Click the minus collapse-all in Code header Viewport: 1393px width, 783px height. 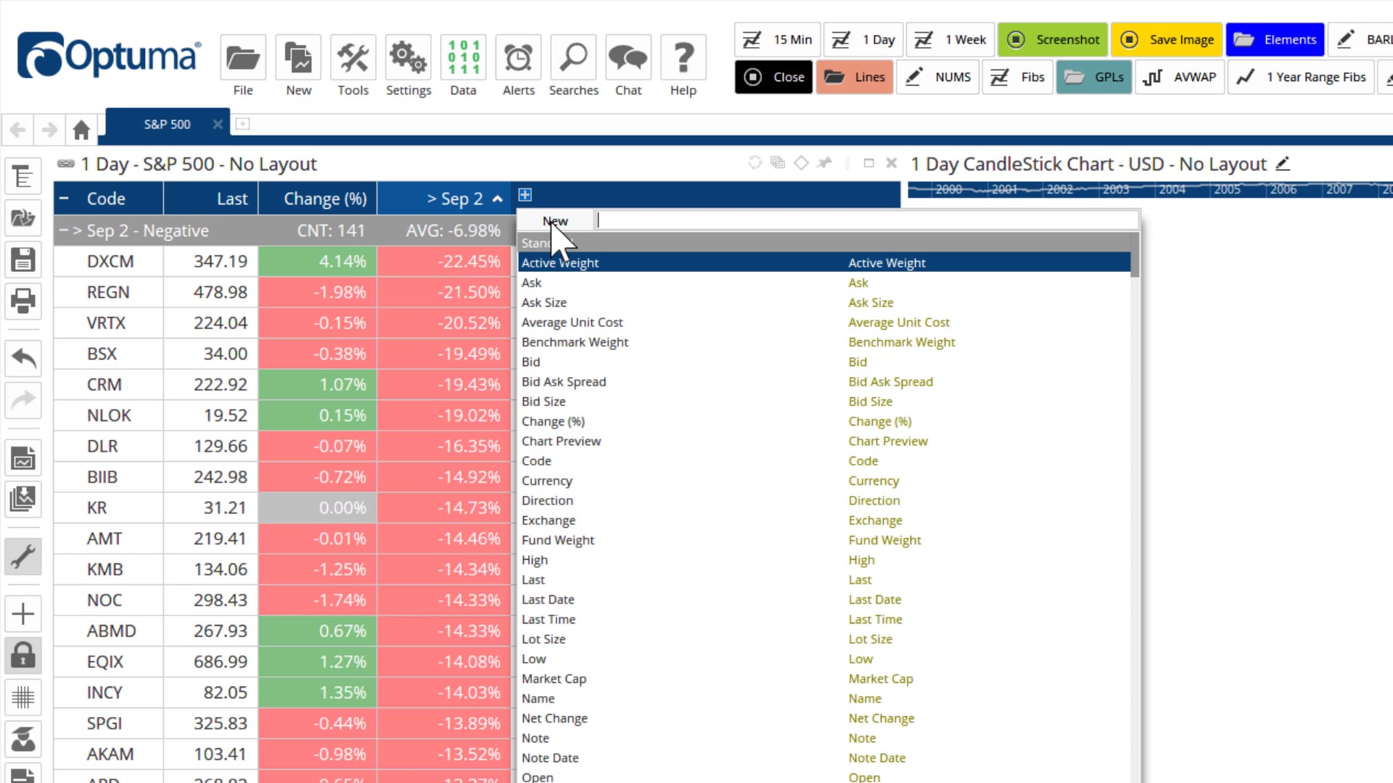point(64,198)
